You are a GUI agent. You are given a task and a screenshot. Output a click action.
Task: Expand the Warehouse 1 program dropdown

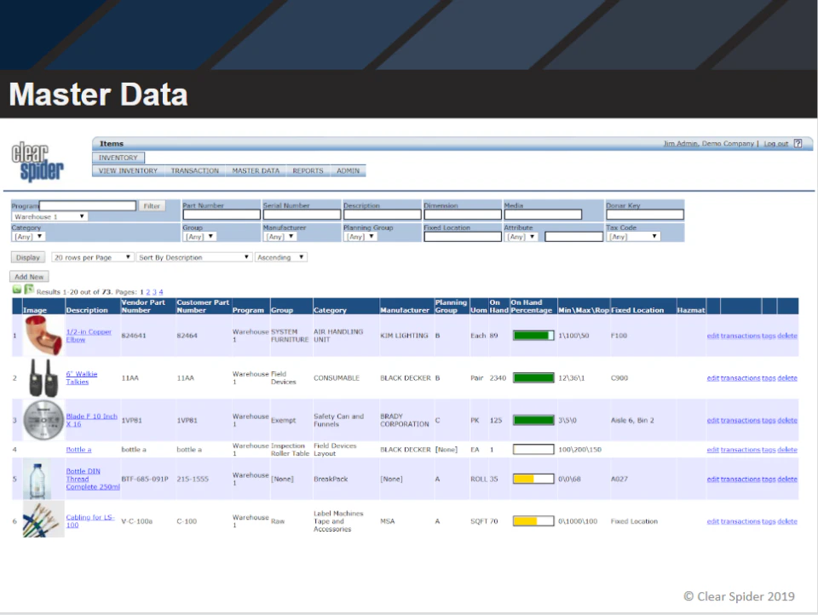click(x=49, y=216)
